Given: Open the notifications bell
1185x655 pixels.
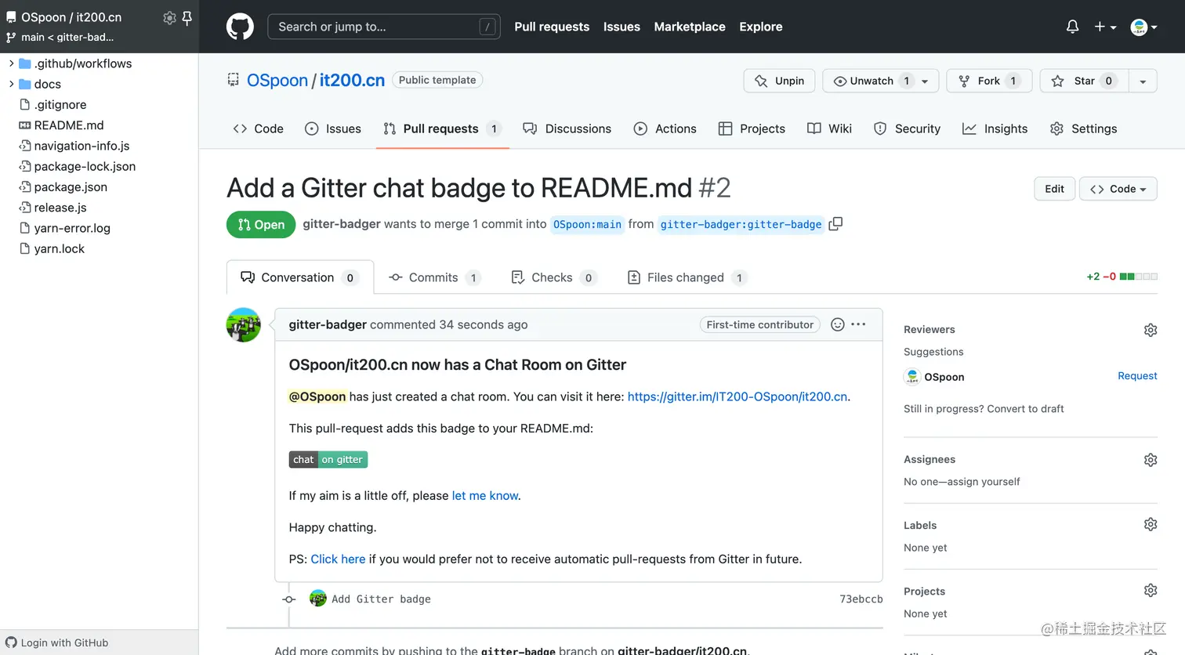Looking at the screenshot, I should coord(1072,27).
